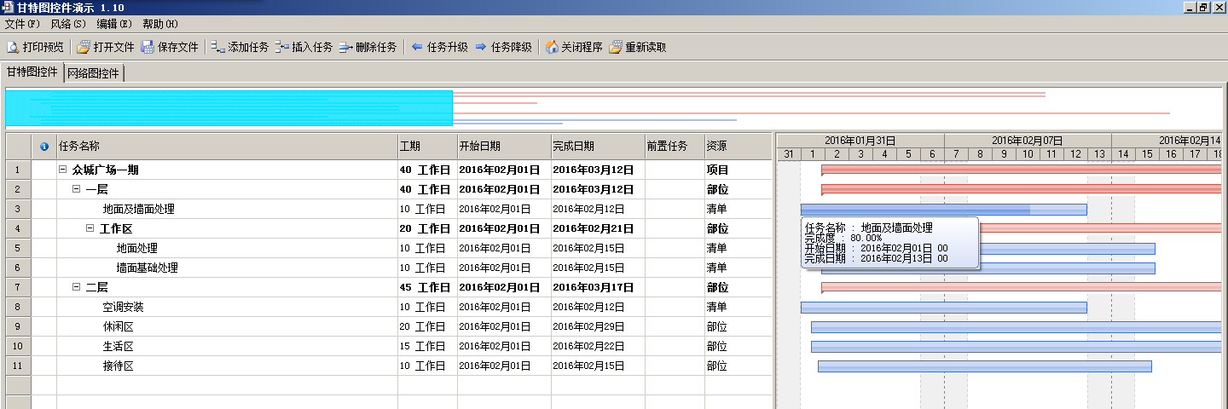This screenshot has width=1228, height=409.
Task: Click the Add Task (添加任务) icon
Action: coord(218,47)
